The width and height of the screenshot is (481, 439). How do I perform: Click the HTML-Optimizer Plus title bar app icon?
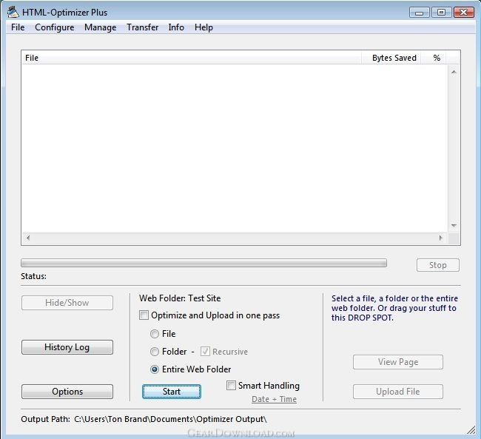(x=13, y=12)
